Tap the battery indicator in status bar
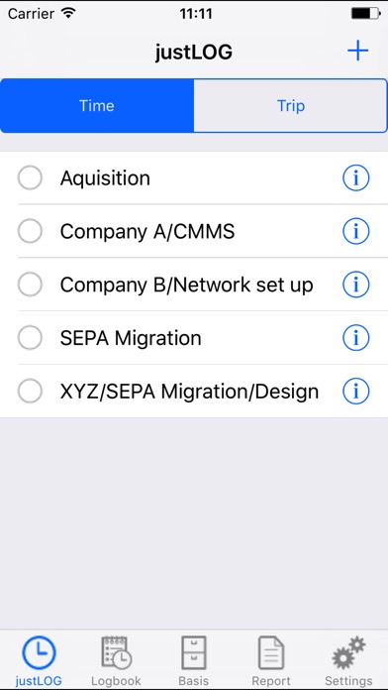 (365, 14)
